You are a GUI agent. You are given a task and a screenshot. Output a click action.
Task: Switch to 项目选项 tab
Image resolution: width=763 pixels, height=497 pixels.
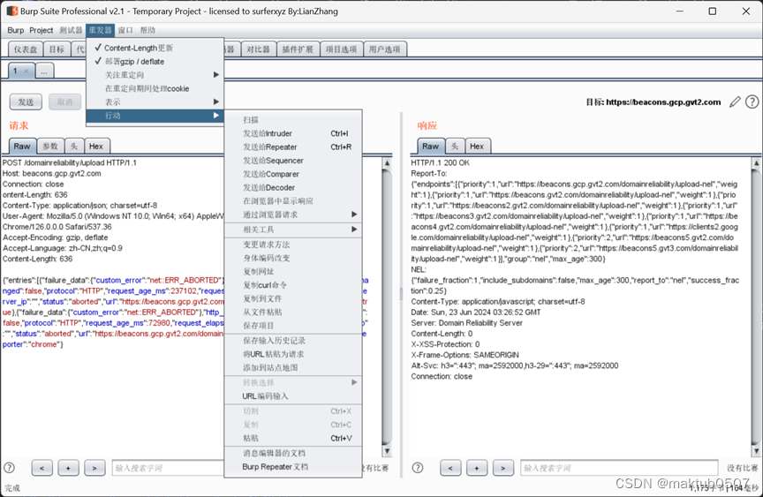pyautogui.click(x=341, y=49)
